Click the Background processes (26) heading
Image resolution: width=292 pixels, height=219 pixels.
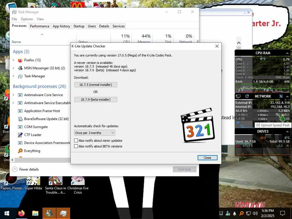[x=39, y=86]
